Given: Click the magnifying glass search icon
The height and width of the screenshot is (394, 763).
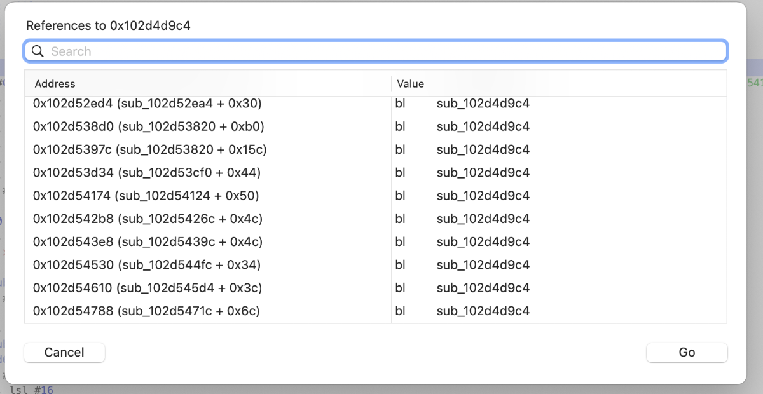Looking at the screenshot, I should (x=38, y=51).
